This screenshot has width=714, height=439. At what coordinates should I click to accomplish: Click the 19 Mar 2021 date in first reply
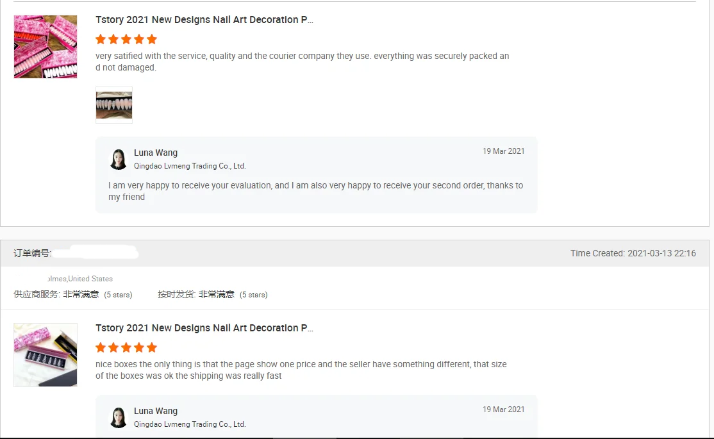[503, 151]
